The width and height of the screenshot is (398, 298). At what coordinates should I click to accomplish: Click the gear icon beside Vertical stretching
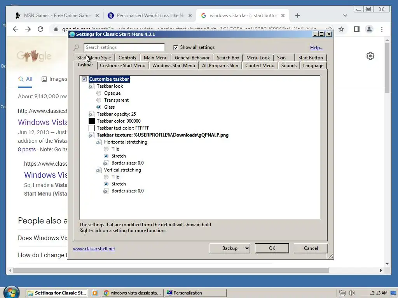tap(99, 170)
